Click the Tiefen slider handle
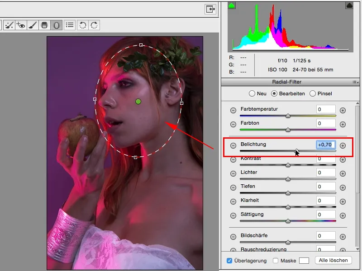Screen dimensions: 362x271 pyautogui.click(x=288, y=193)
